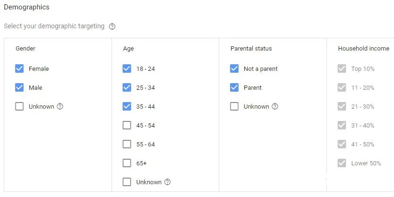
Task: Click help icon next to Age Unknown
Action: click(167, 182)
